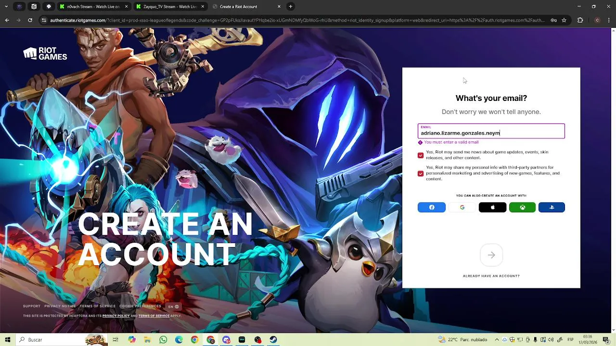
Task: Open the Already Have an Account link
Action: [x=491, y=276]
